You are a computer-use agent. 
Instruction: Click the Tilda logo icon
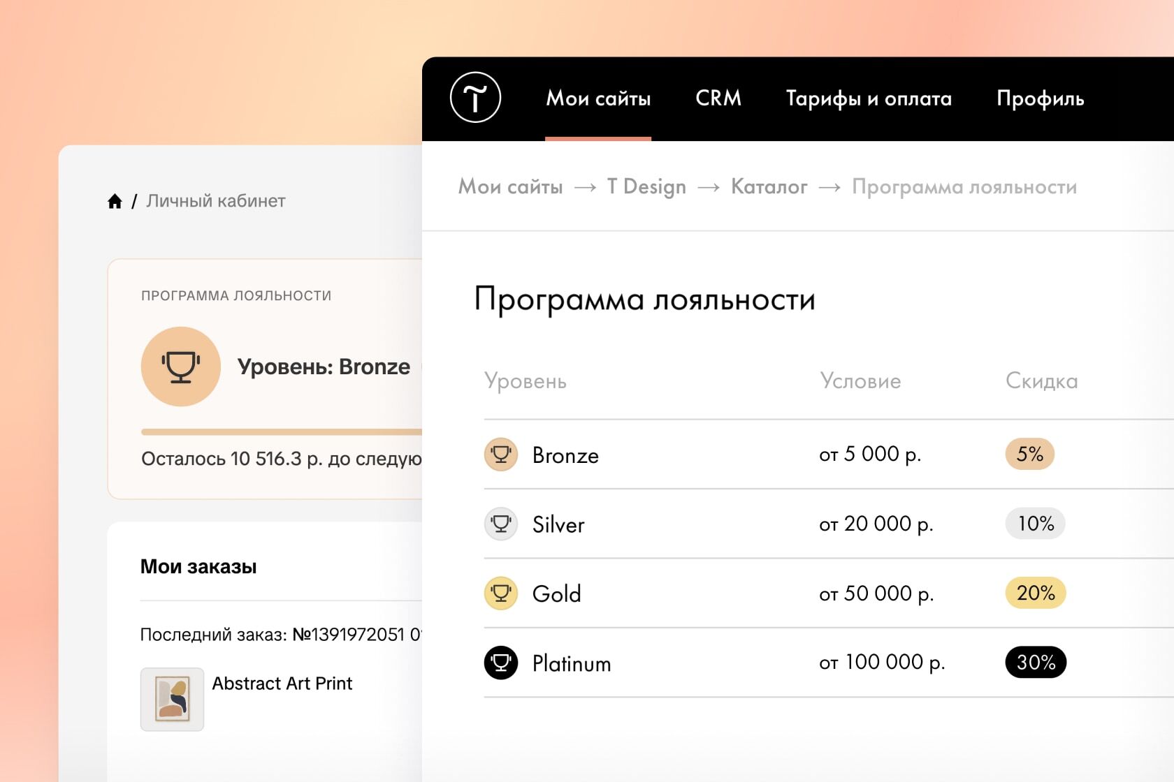(475, 98)
